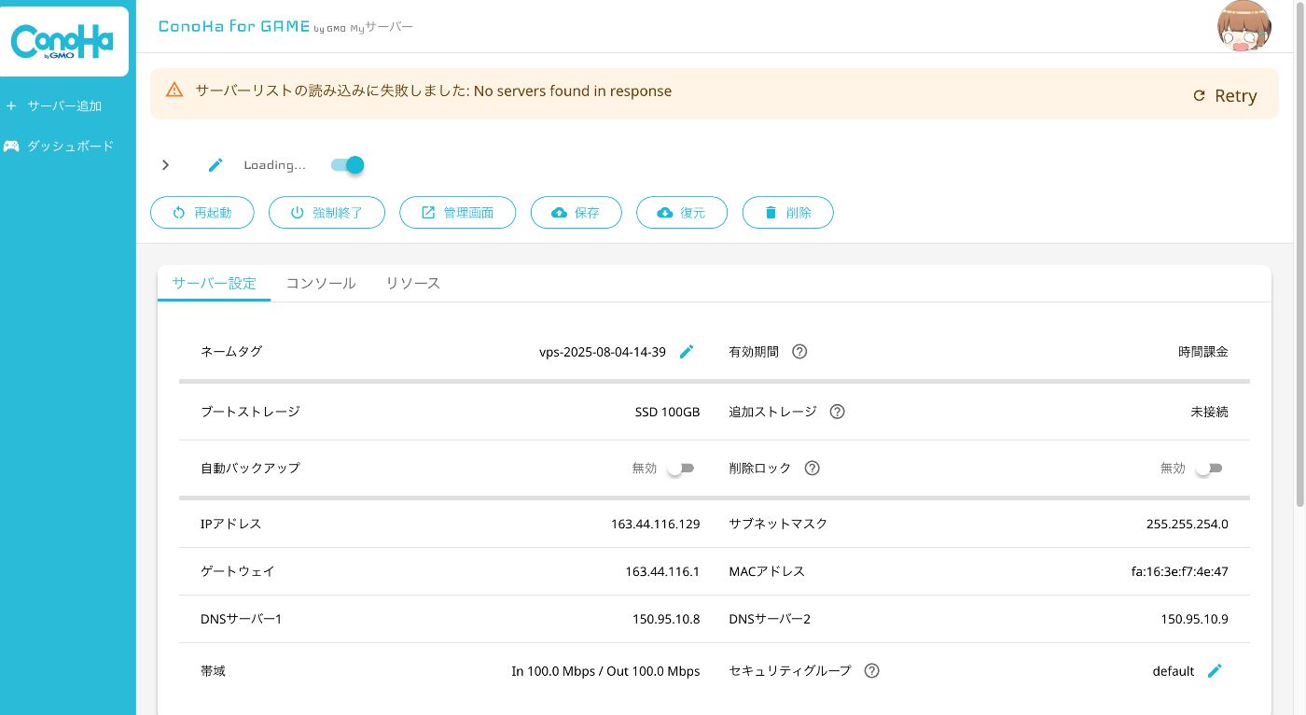
Task: Click the ConoHa for GAME header title
Action: tap(234, 26)
